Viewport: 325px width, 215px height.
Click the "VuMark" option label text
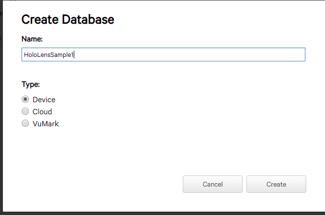click(x=45, y=124)
